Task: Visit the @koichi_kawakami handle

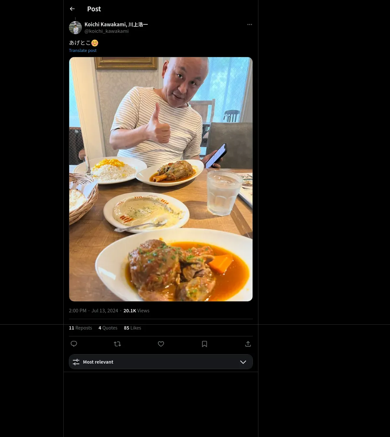Action: click(107, 31)
